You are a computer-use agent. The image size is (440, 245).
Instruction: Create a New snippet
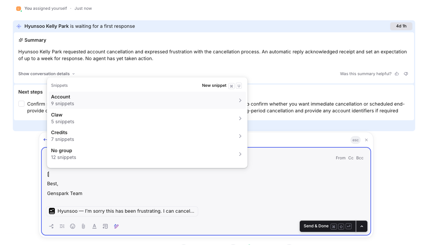(x=214, y=86)
